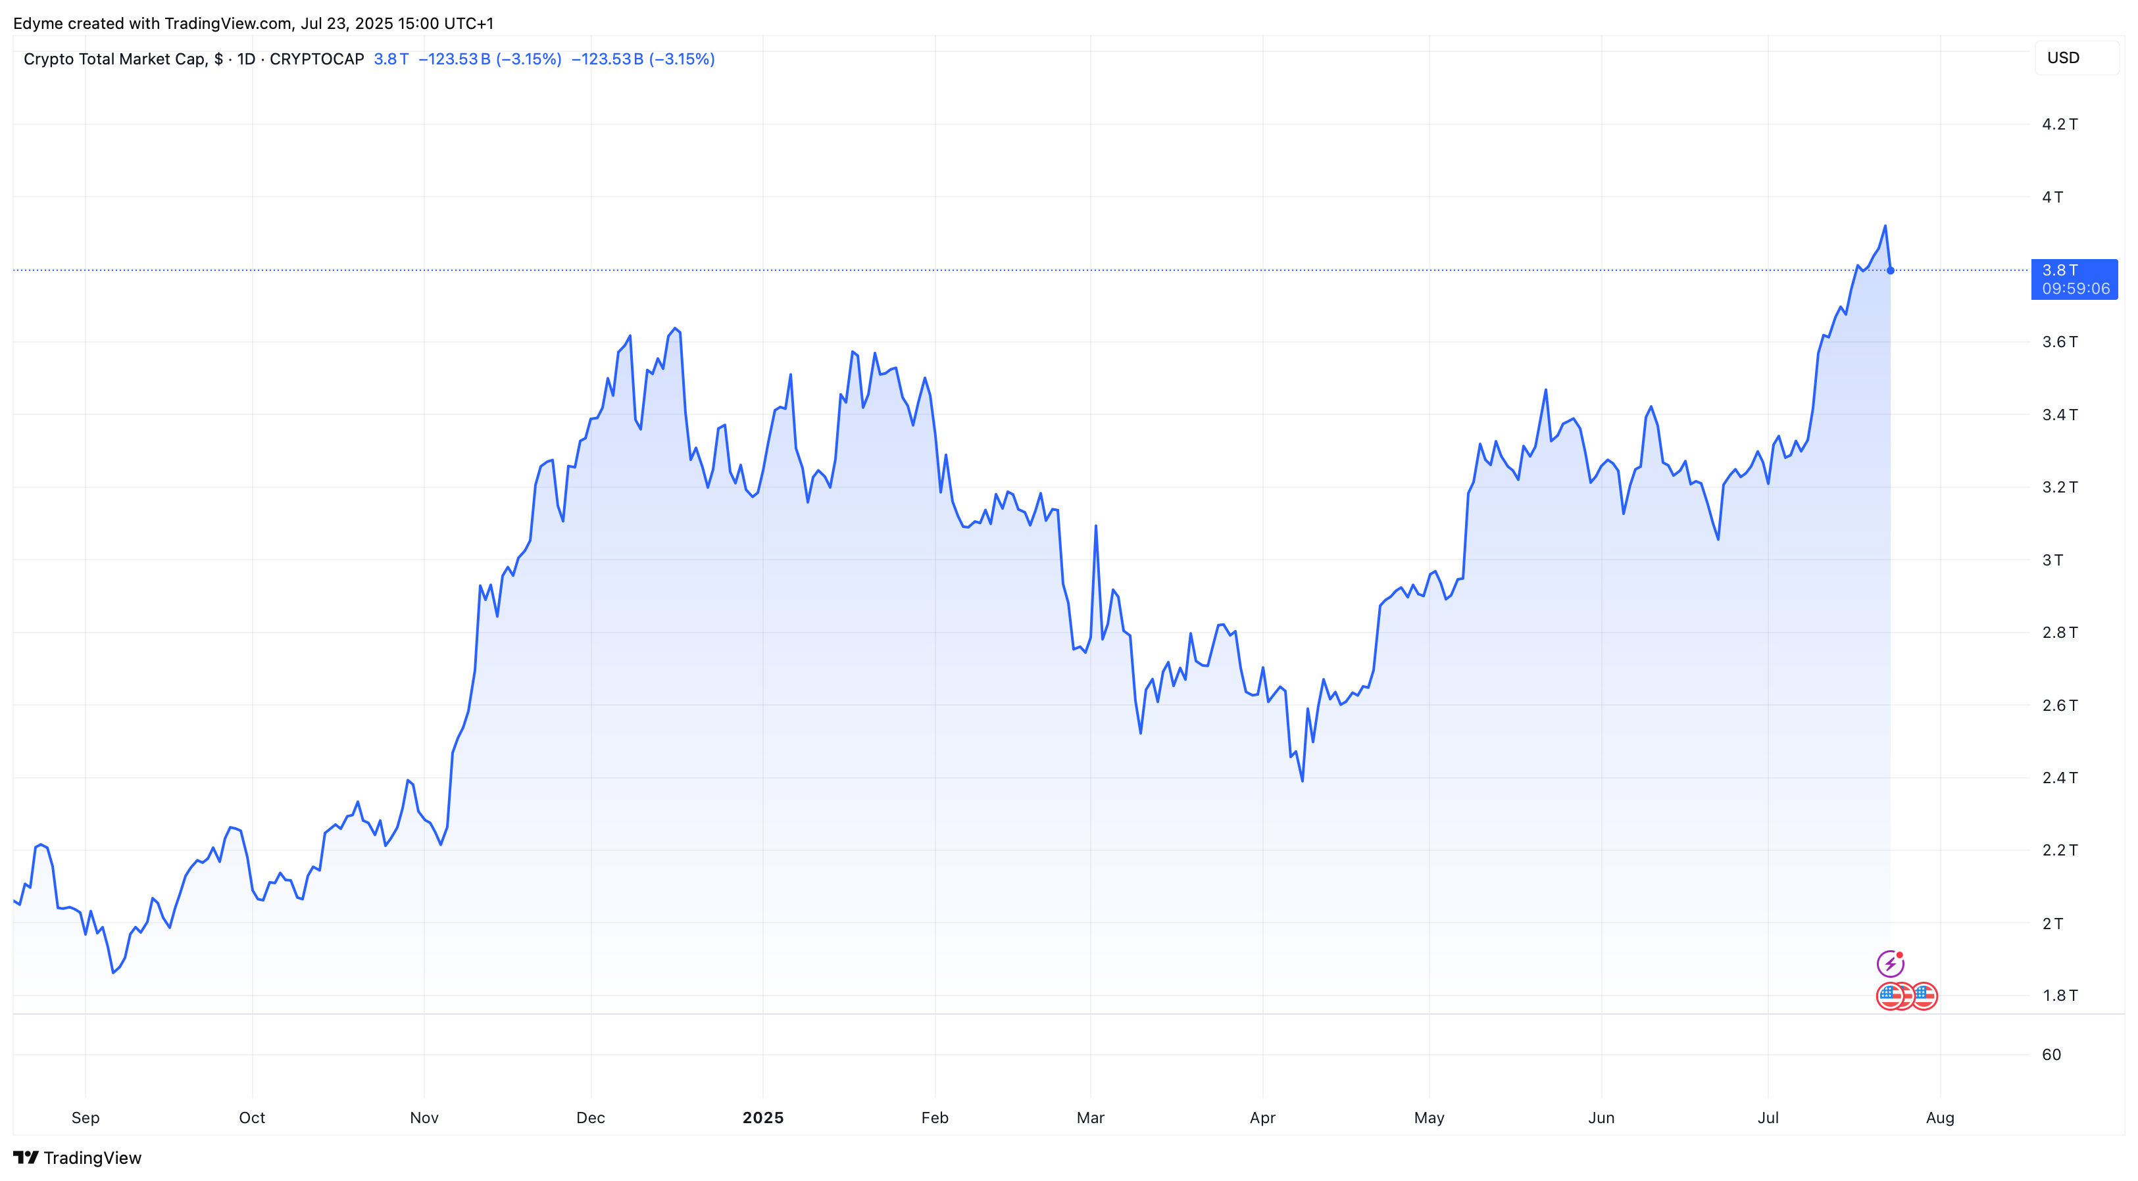2138x1181 pixels.
Task: Click the 3.2 T price axis label
Action: tap(2060, 487)
